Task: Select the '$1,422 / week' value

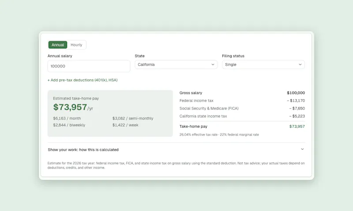Action: click(125, 125)
